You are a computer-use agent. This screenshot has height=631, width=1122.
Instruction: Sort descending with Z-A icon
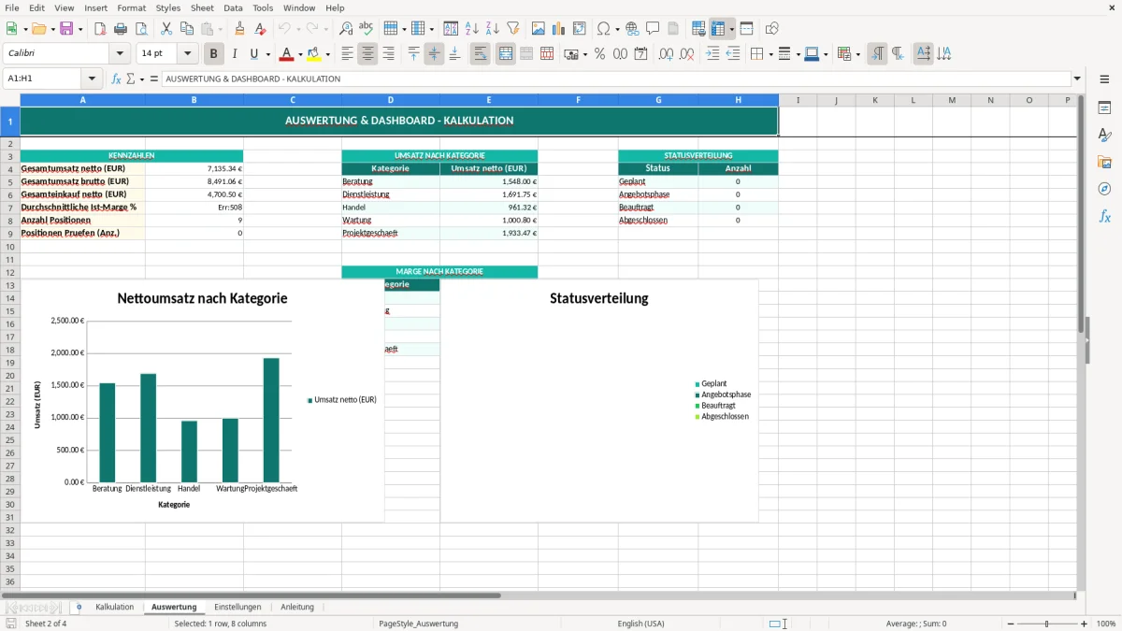492,29
